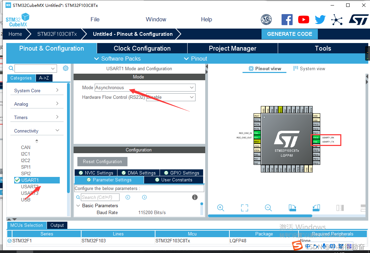370x253 pixels.
Task: Switch to System view
Action: coord(309,68)
